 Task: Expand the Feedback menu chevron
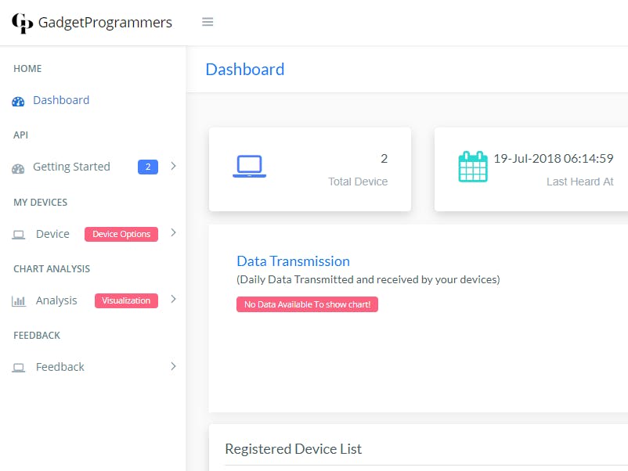pyautogui.click(x=174, y=366)
